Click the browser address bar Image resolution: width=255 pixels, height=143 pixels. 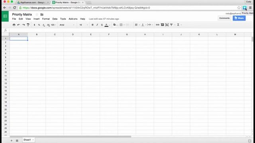pos(127,8)
